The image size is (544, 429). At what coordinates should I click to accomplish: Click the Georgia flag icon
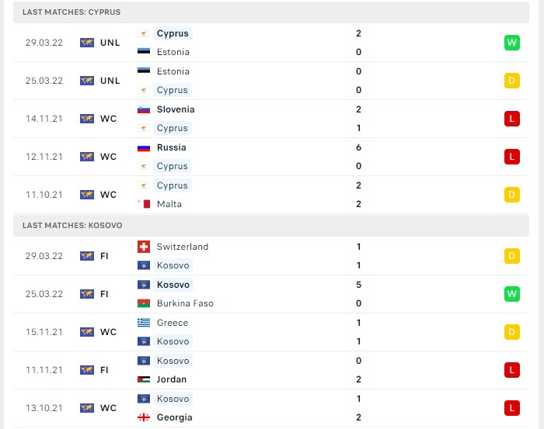[x=144, y=417]
